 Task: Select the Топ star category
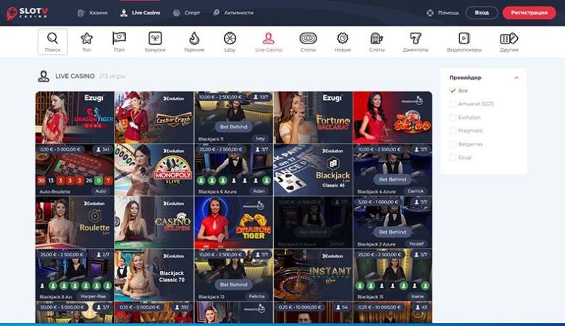point(86,42)
